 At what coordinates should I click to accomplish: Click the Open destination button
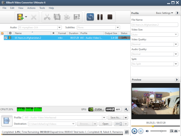point(105,124)
